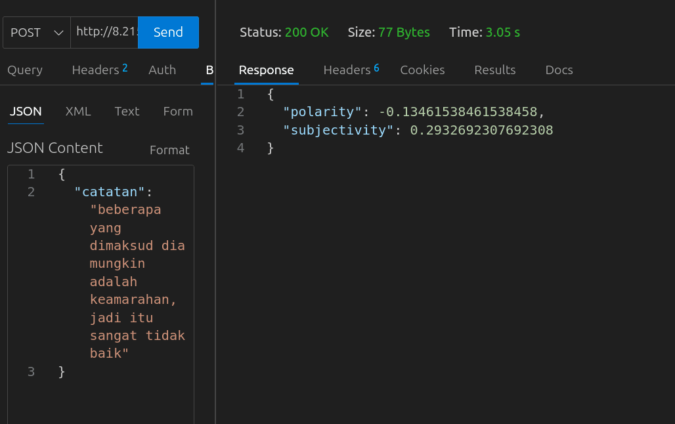Expand the HTTP method selector chevron
Image resolution: width=675 pixels, height=424 pixels.
(x=58, y=32)
